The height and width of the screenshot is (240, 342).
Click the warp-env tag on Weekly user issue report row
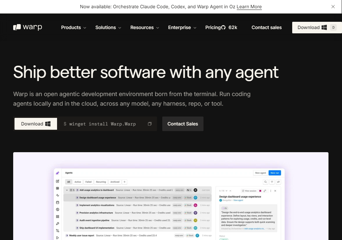(x=179, y=235)
